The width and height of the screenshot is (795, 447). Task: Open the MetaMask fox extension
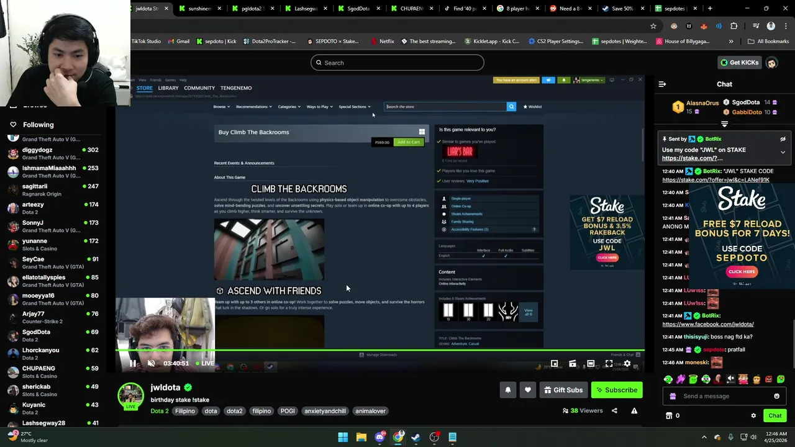click(704, 26)
